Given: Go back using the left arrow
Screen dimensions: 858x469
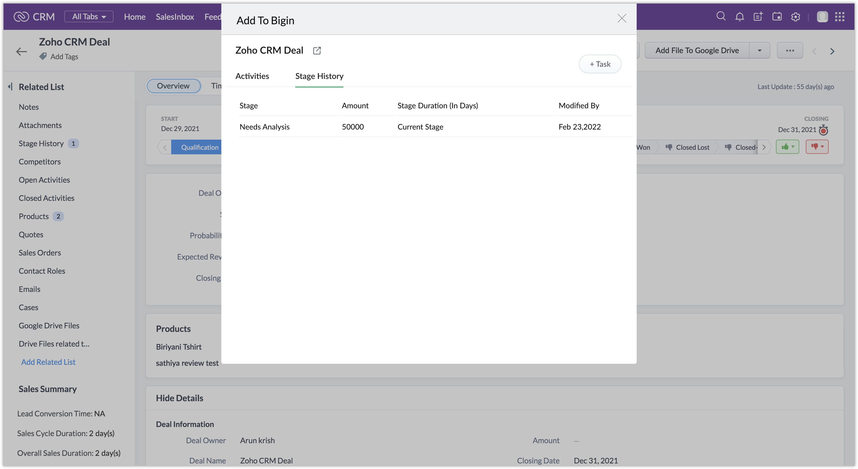Looking at the screenshot, I should (21, 51).
